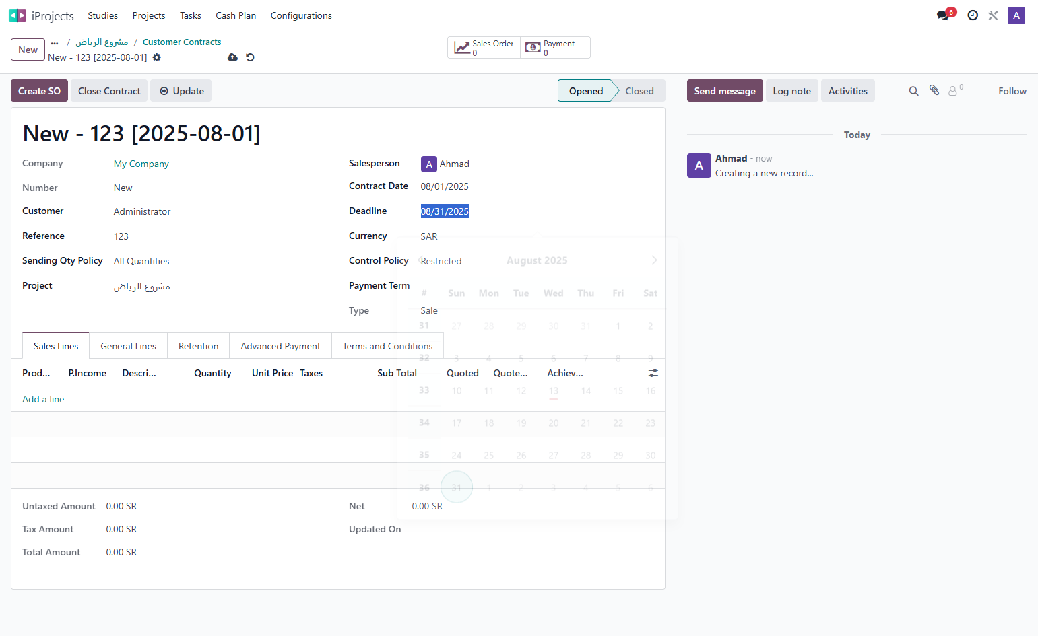Open the Advanced Payment tab
The height and width of the screenshot is (636, 1038).
coord(281,346)
